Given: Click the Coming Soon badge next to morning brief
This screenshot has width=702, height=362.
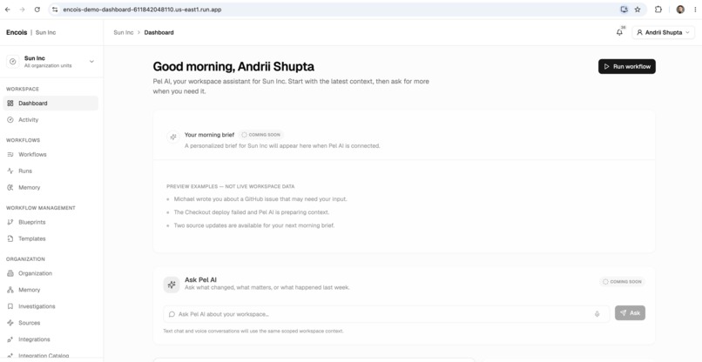Looking at the screenshot, I should coord(261,135).
